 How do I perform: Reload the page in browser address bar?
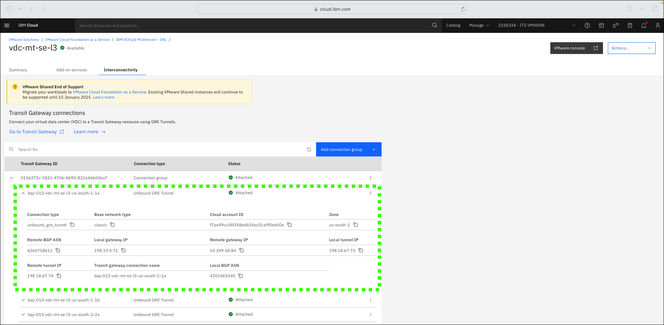(x=463, y=9)
